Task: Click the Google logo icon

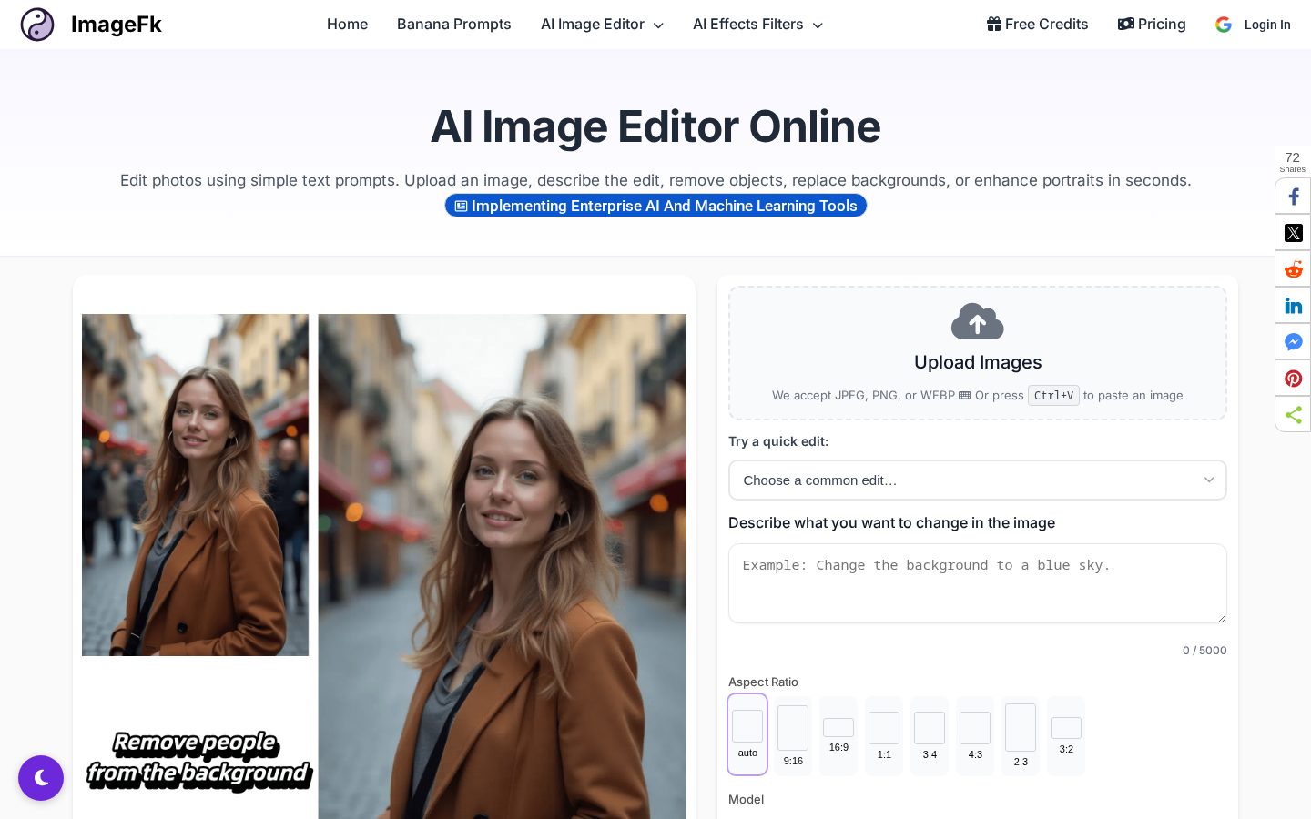Action: 1224,25
